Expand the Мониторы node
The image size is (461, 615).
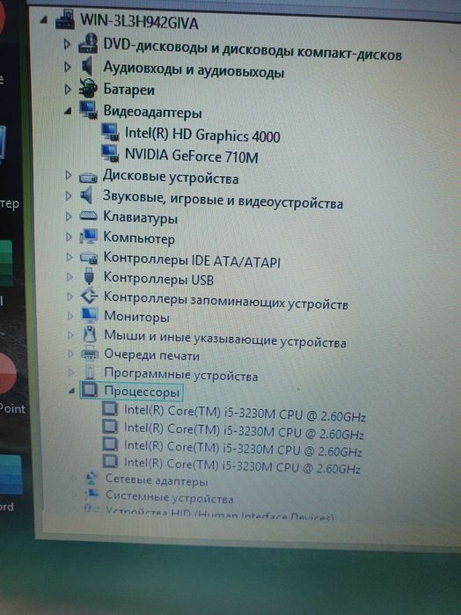pos(70,315)
